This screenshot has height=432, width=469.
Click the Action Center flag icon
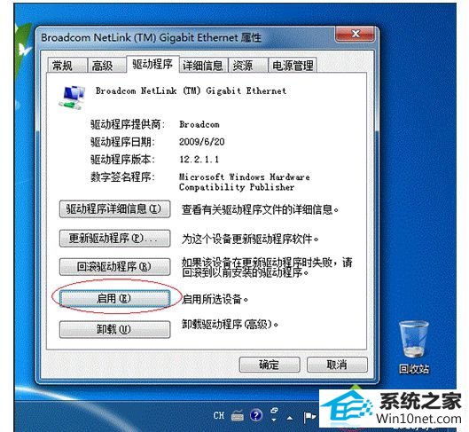309,416
